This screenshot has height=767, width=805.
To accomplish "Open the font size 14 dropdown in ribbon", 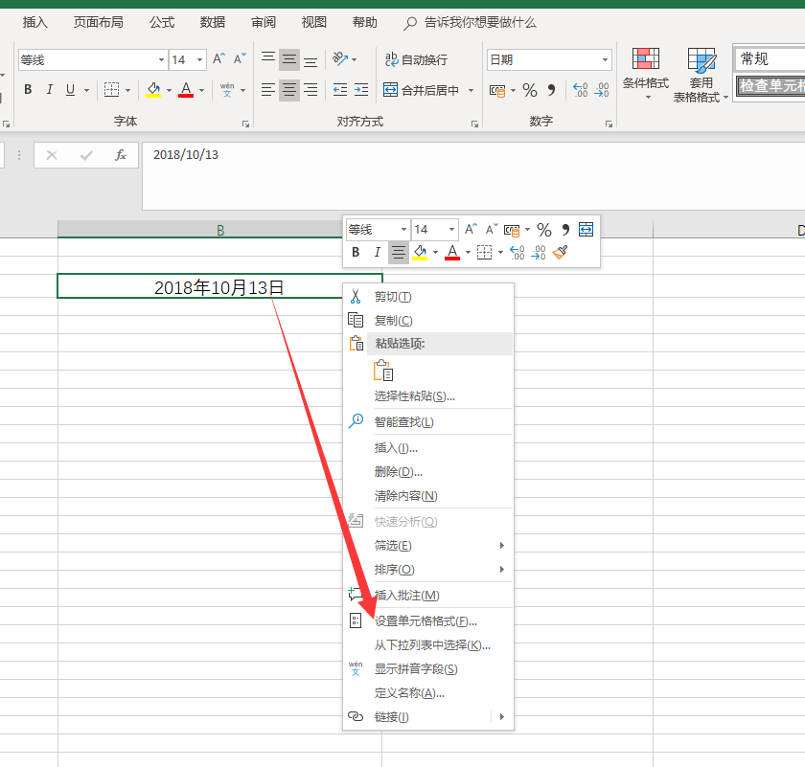I will tap(199, 60).
